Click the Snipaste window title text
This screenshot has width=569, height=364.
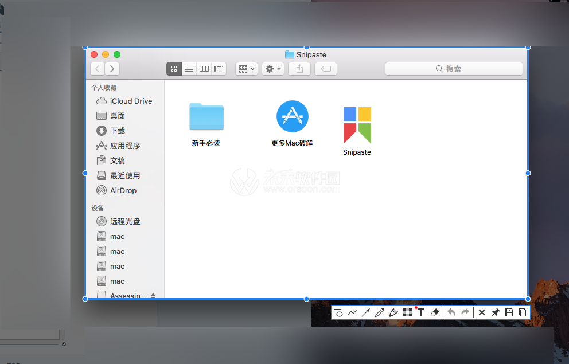[x=311, y=55]
